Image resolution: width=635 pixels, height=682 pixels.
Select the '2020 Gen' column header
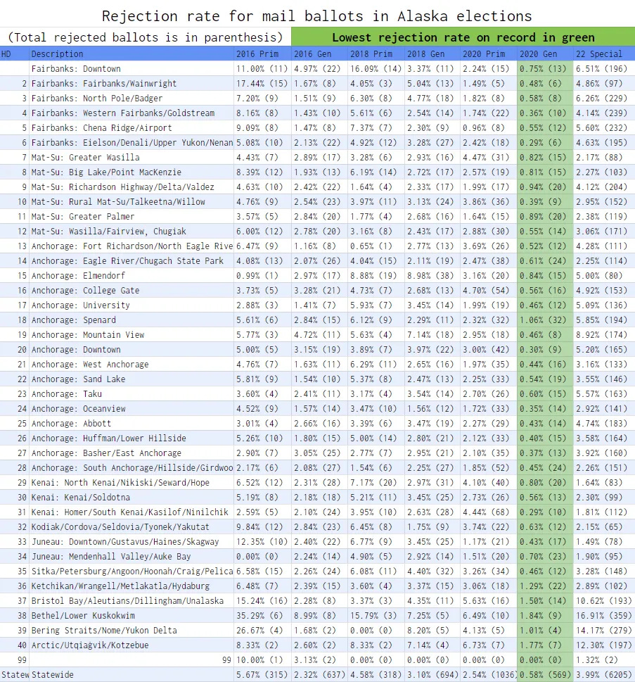click(x=545, y=54)
